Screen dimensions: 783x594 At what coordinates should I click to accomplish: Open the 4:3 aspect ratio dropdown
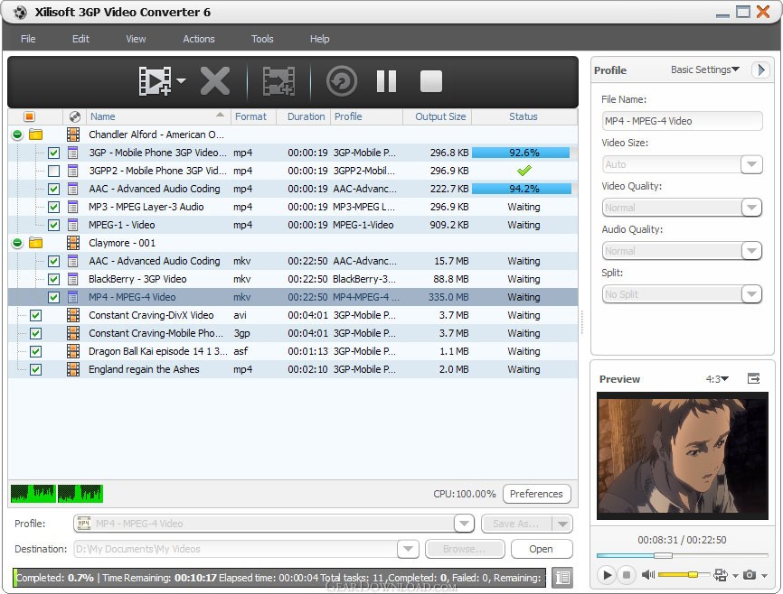tap(717, 379)
